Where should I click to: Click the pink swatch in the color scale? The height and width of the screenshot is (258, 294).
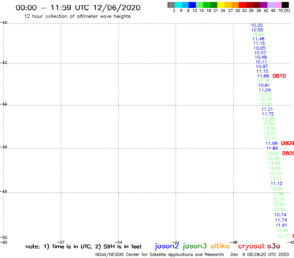point(278,5)
